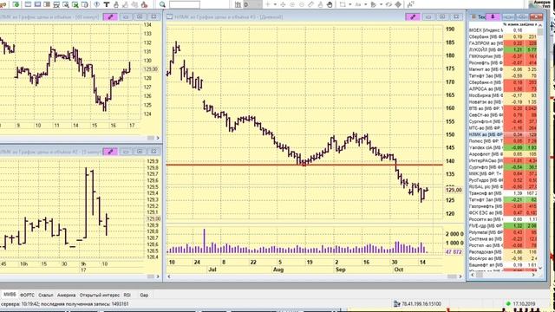Switch to the Открытый интерес tab
555x312 pixels.
tap(100, 295)
